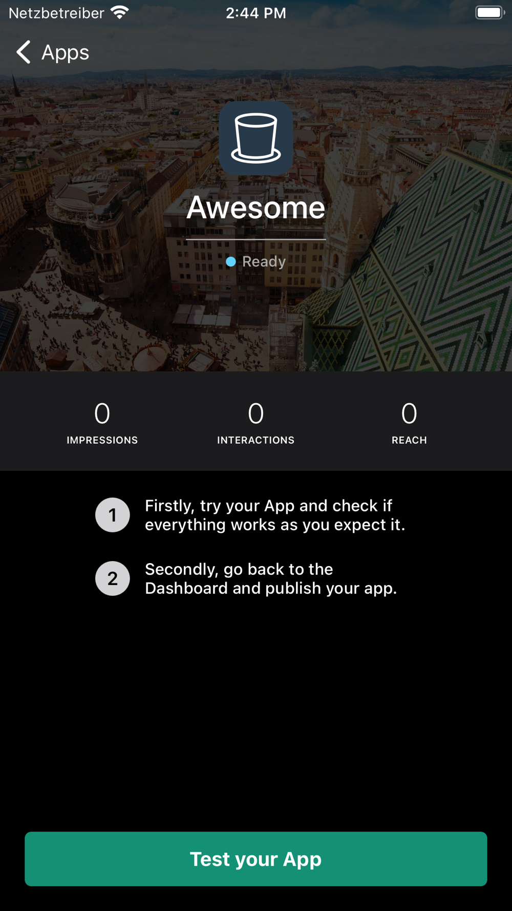This screenshot has height=911, width=512.
Task: Click the Test your App button
Action: 256,859
